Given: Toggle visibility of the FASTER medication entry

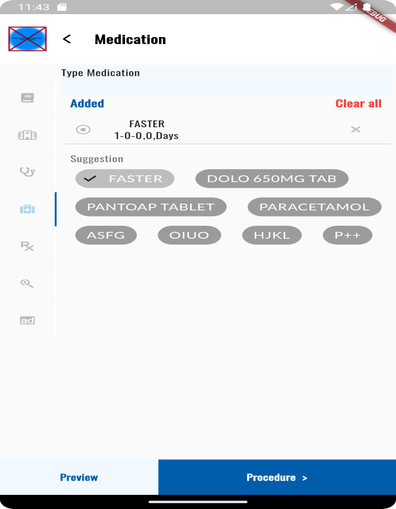Looking at the screenshot, I should coord(83,130).
